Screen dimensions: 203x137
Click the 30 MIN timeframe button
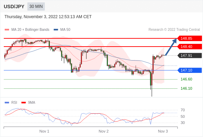pyautogui.click(x=36, y=7)
